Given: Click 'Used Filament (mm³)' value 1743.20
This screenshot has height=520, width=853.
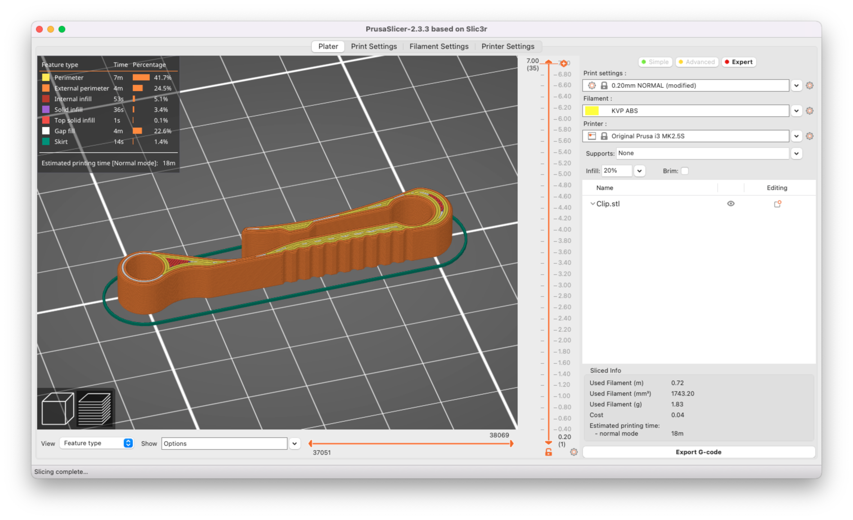Looking at the screenshot, I should [682, 394].
